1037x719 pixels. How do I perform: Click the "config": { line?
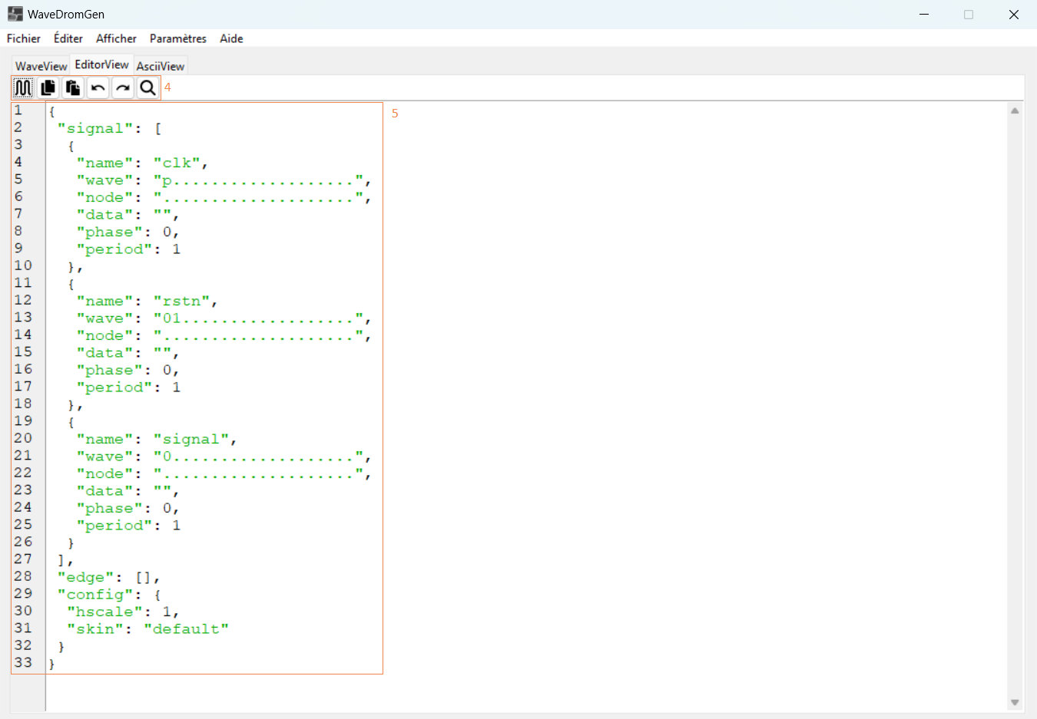point(108,595)
